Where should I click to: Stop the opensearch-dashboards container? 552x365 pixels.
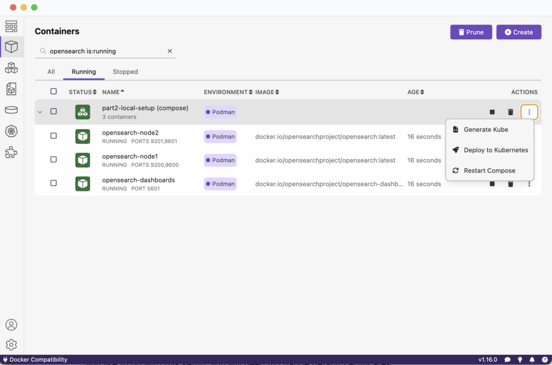click(492, 184)
